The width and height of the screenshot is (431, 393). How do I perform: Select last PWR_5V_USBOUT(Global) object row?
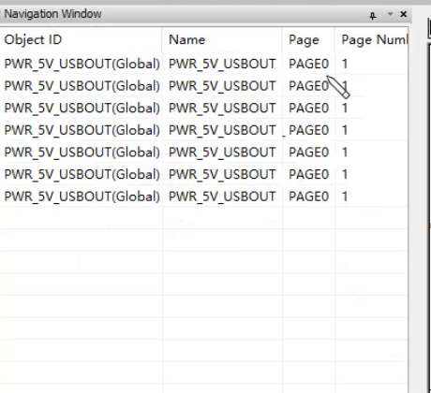tap(203, 196)
